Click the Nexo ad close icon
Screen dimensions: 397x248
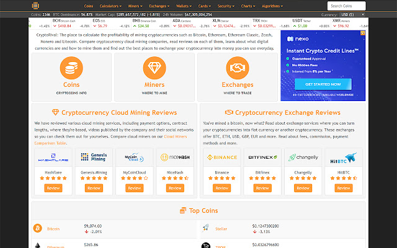point(363,33)
